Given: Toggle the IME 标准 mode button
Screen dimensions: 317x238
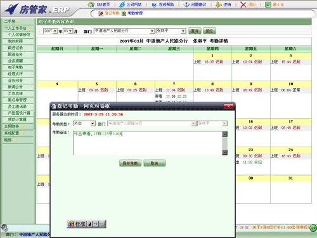Looking at the screenshot, I should point(80,224).
